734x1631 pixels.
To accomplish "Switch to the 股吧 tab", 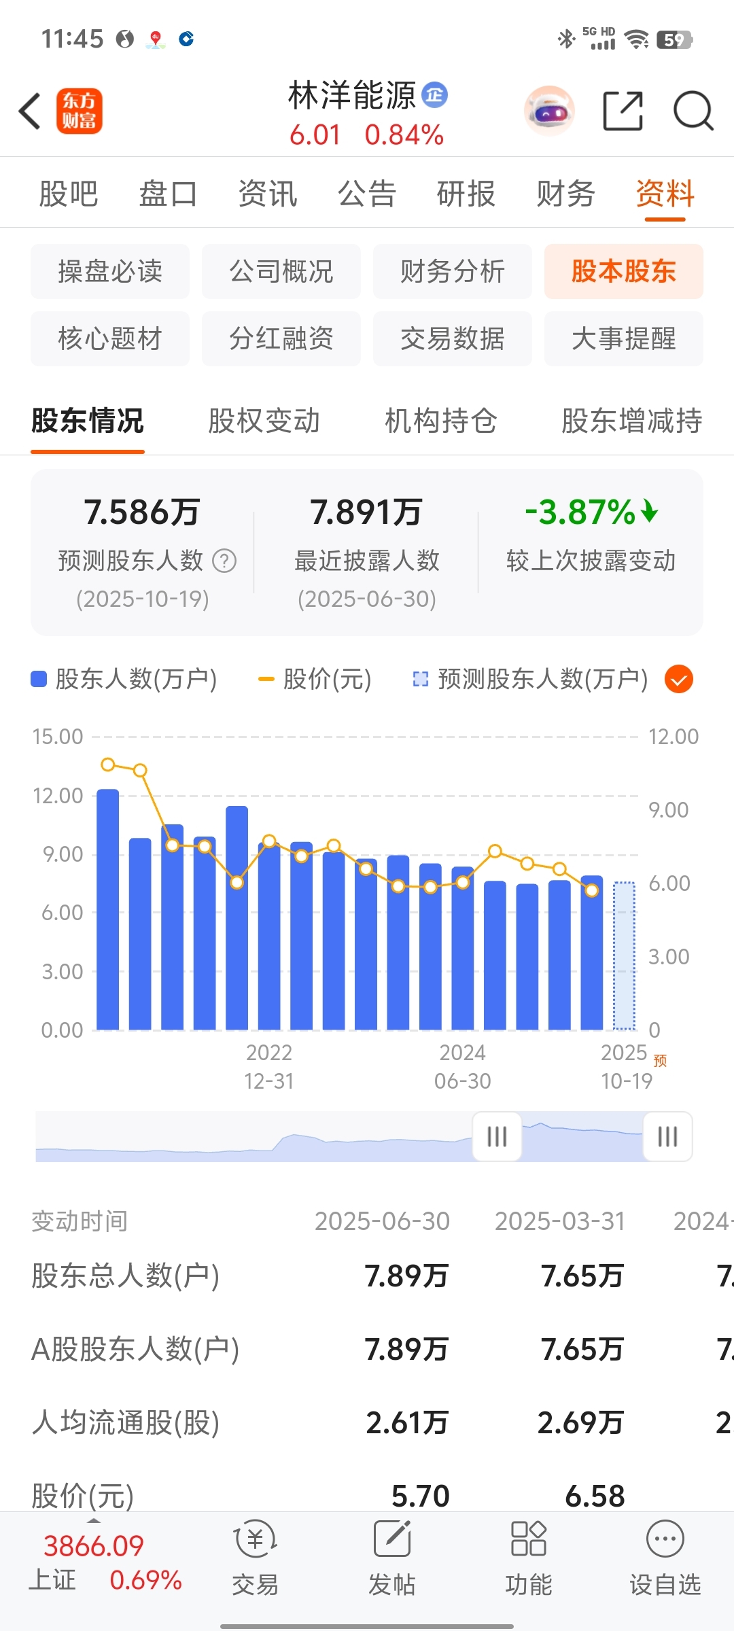I will click(69, 194).
